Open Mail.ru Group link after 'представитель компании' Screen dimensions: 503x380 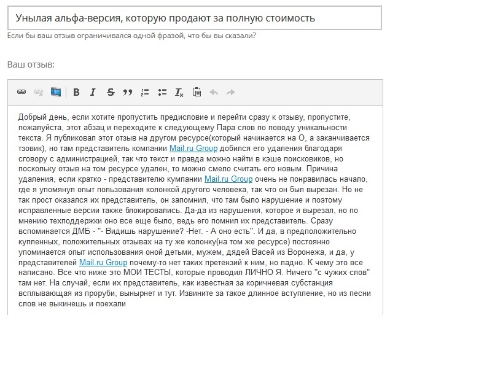[x=193, y=149]
